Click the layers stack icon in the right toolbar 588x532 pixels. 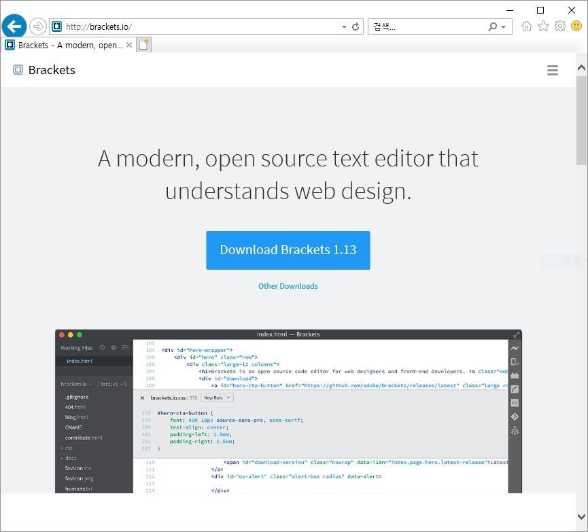pyautogui.click(x=515, y=430)
